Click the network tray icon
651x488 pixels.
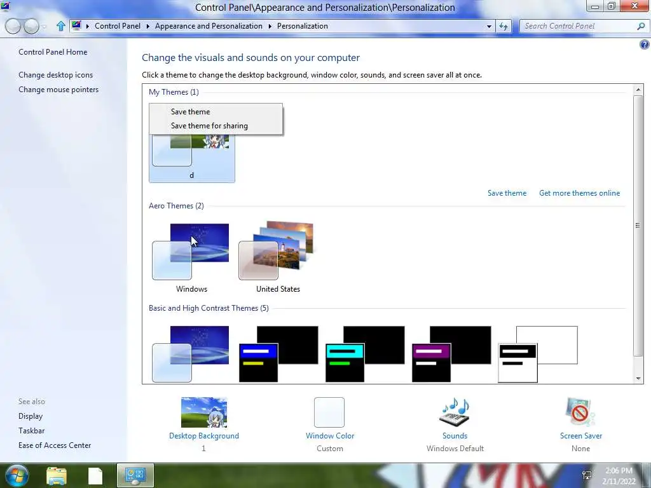click(x=587, y=475)
